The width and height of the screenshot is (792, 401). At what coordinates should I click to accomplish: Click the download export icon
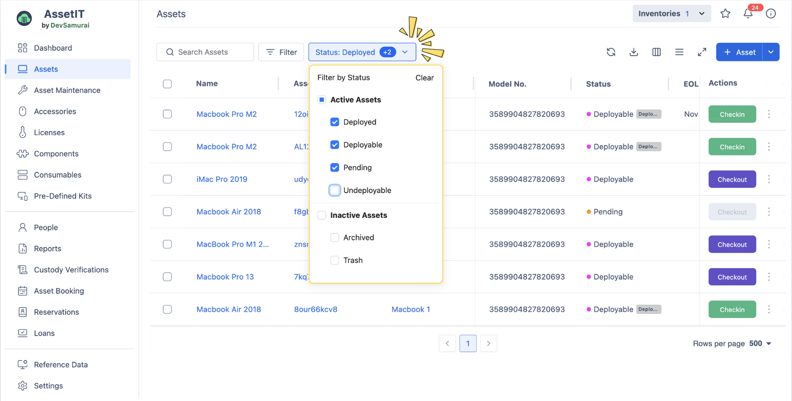634,52
